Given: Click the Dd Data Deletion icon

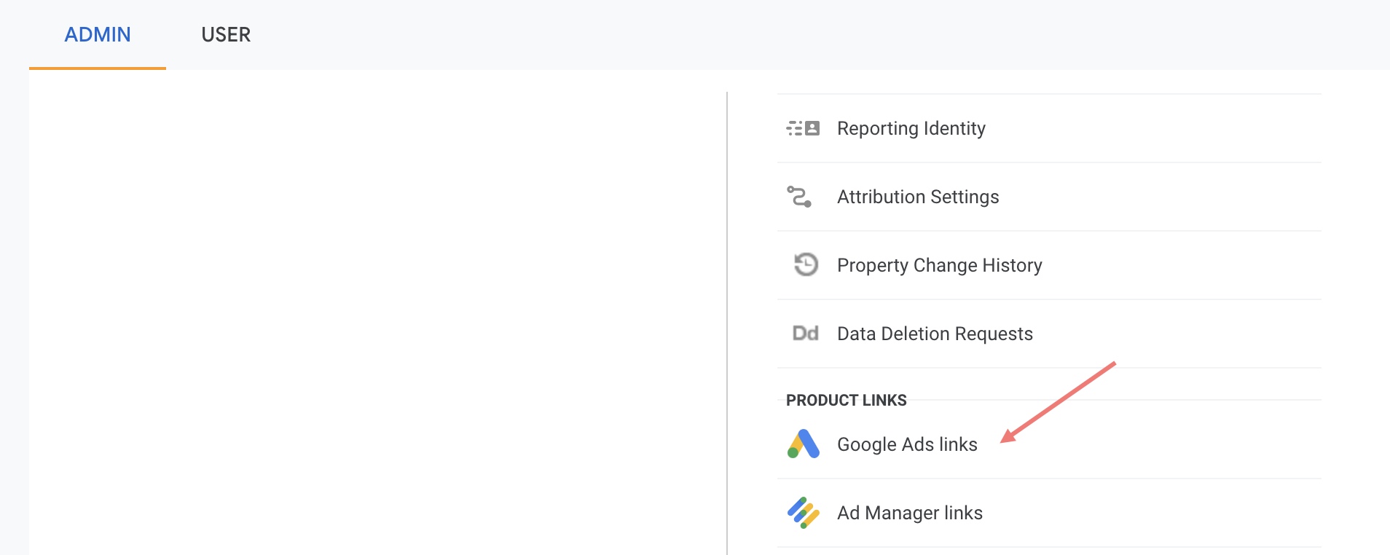Looking at the screenshot, I should point(806,334).
